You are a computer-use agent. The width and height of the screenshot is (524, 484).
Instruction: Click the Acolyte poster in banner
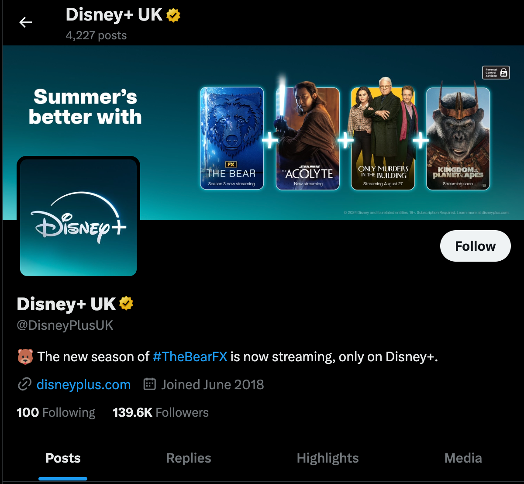pos(308,138)
